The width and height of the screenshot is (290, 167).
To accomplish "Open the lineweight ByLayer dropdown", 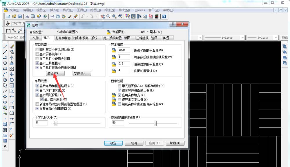I will point(276,38).
